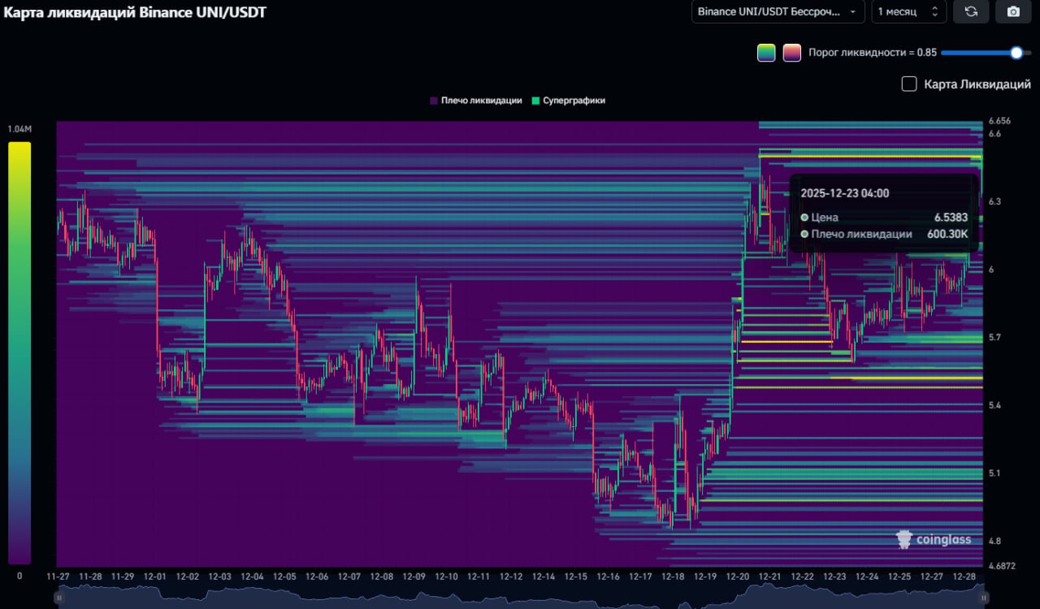Toggle Суперграфики series in legend
The width and height of the screenshot is (1040, 609).
[x=569, y=101]
